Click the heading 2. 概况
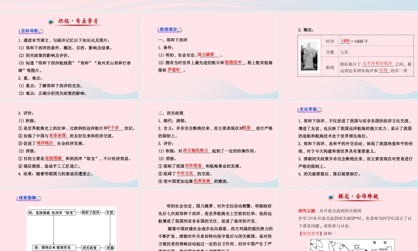 (x=306, y=30)
